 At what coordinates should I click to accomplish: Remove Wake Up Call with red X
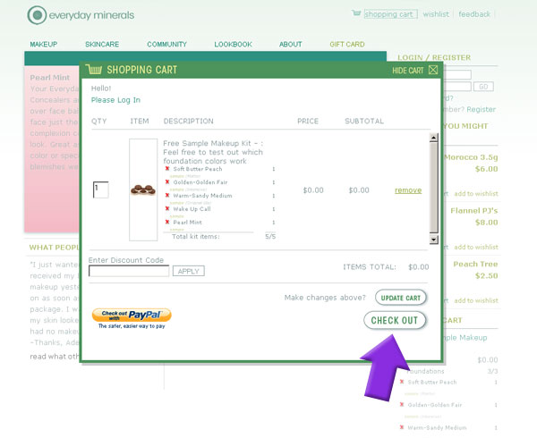(167, 208)
